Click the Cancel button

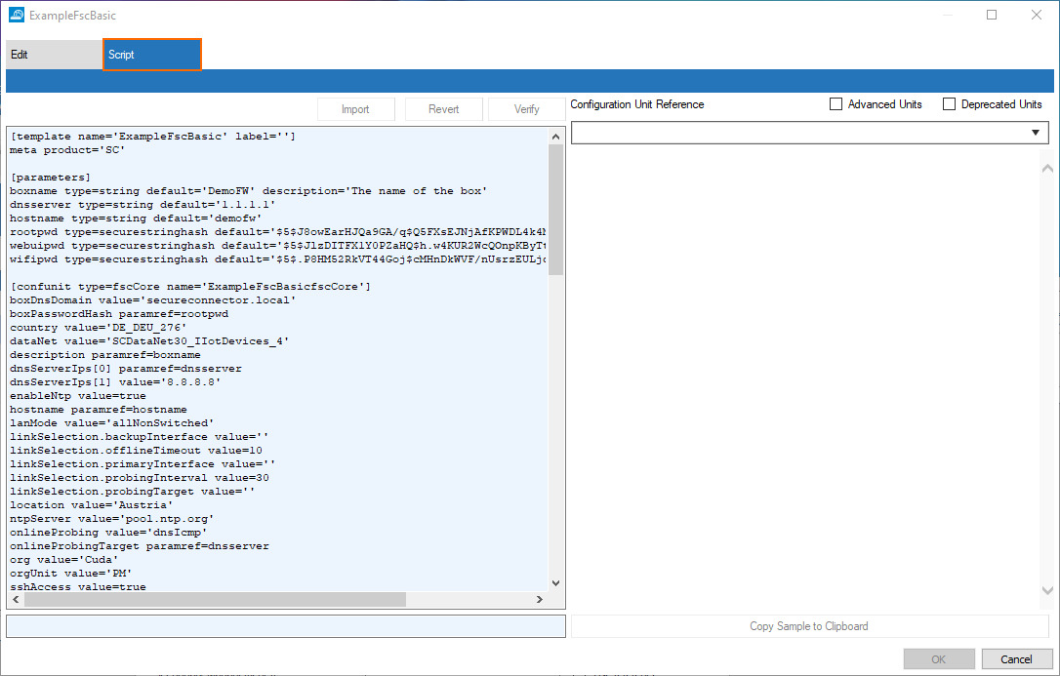pos(1017,659)
